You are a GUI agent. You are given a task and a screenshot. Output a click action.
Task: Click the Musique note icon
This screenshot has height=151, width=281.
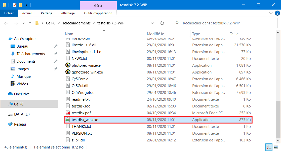point(13,77)
